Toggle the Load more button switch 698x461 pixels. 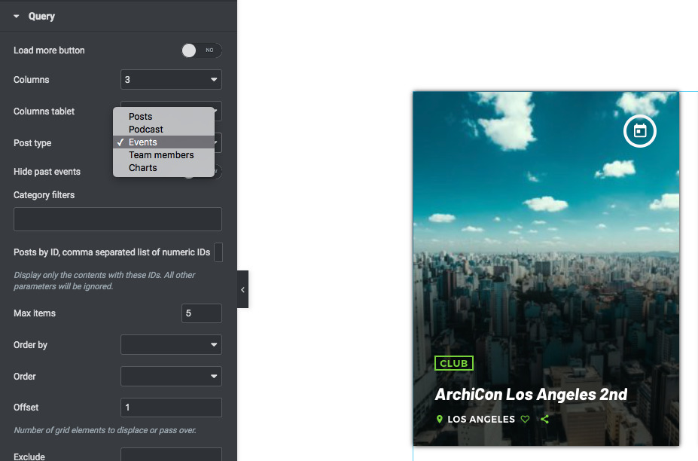tap(202, 50)
